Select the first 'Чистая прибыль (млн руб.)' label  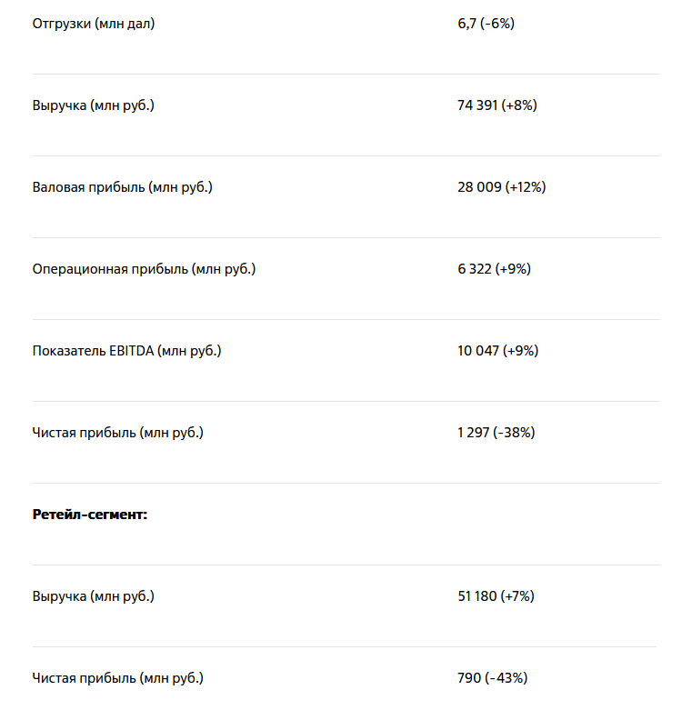pyautogui.click(x=117, y=433)
